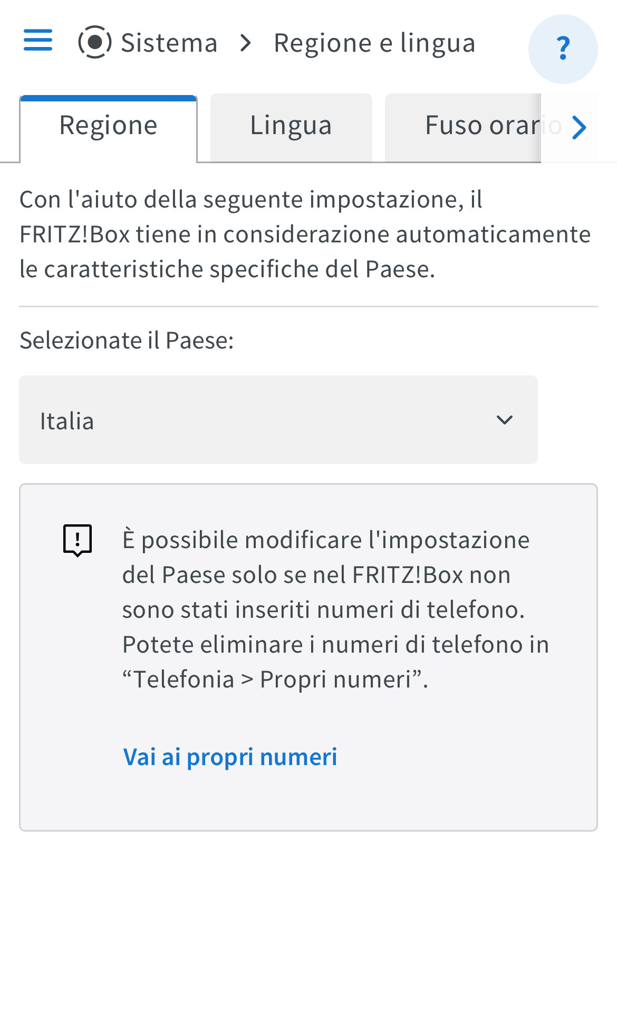Image resolution: width=617 pixels, height=1027 pixels.
Task: Click the divider line below the intro paragraph
Action: 308,306
